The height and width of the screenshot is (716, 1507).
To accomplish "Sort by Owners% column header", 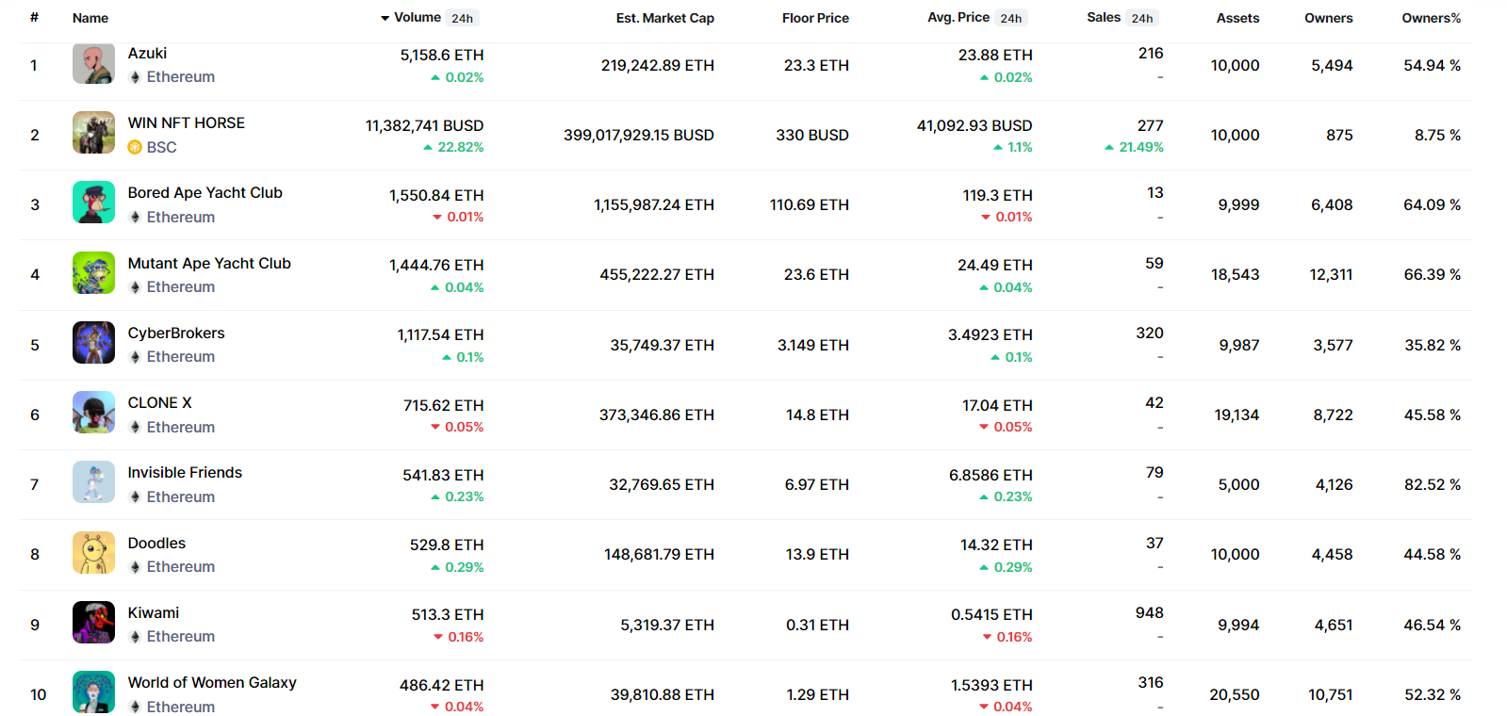I will coord(1432,18).
